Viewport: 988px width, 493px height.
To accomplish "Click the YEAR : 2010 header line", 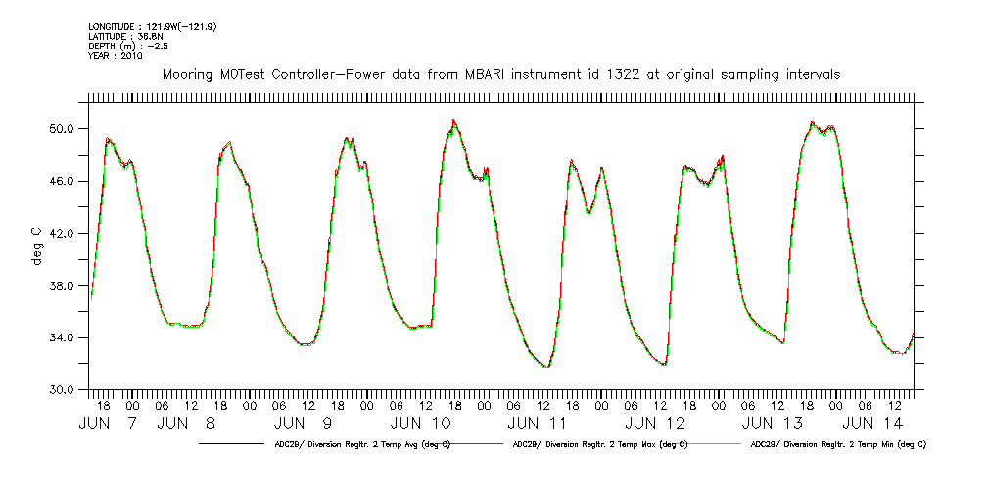I will click(116, 56).
